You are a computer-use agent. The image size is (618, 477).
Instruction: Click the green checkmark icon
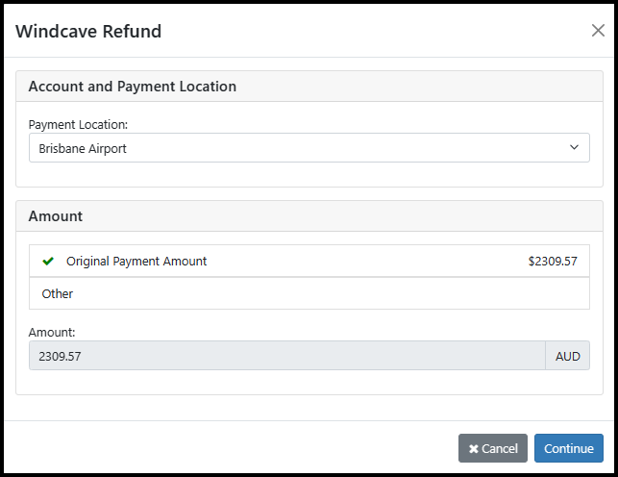[48, 261]
